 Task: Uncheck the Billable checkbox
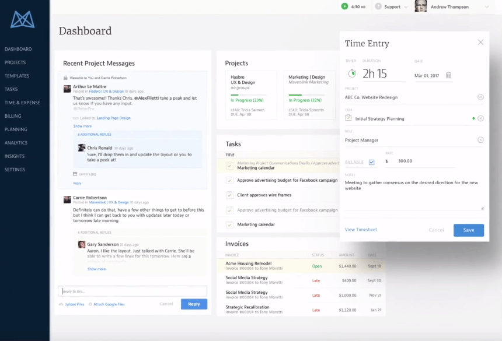(371, 162)
